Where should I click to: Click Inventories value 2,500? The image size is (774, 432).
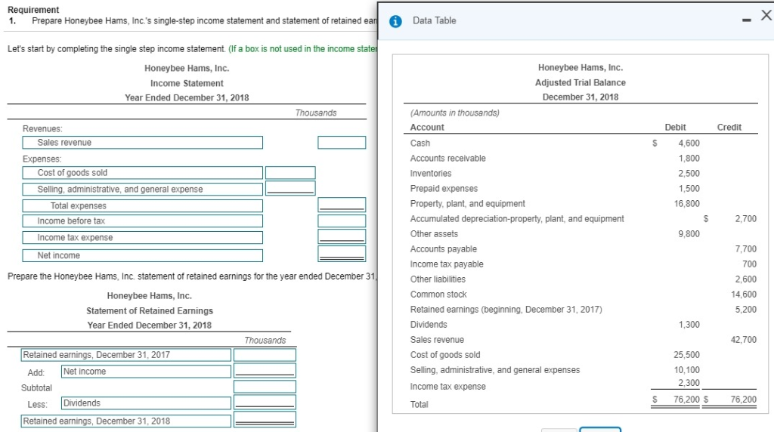[x=689, y=174]
